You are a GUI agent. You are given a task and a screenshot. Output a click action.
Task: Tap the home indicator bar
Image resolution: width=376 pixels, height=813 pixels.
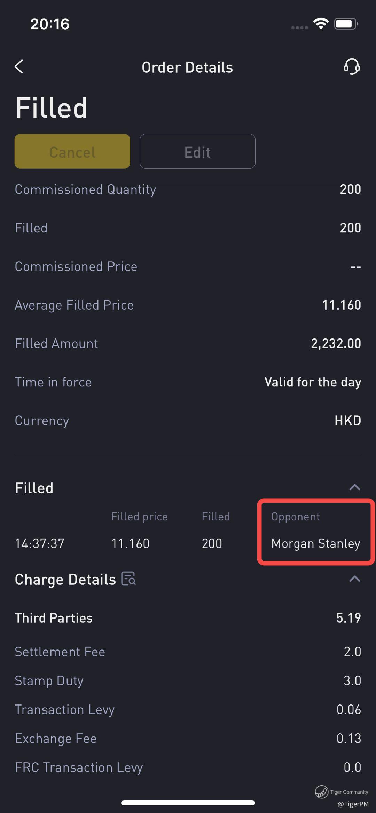point(188,803)
